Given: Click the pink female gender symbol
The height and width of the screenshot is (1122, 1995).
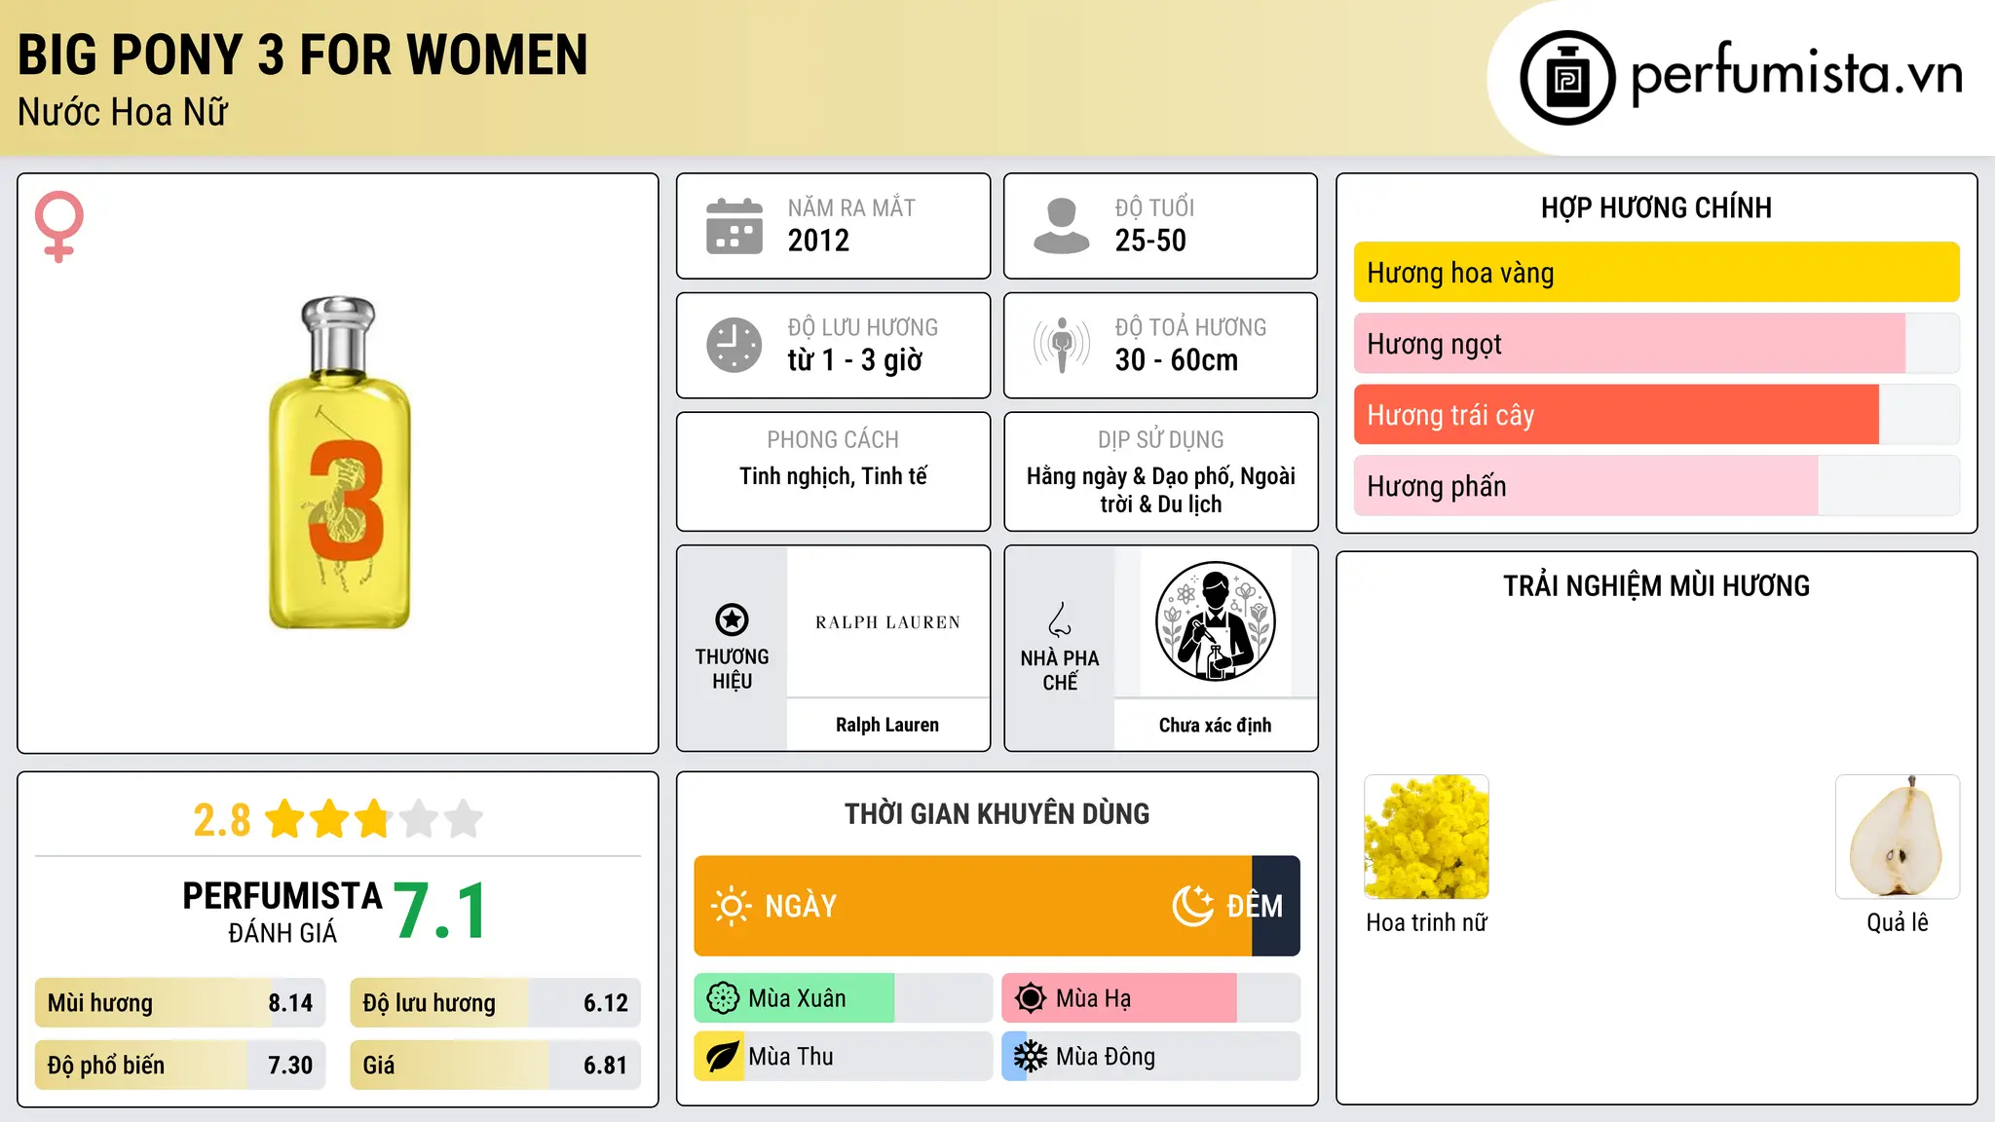Looking at the screenshot, I should [x=58, y=227].
